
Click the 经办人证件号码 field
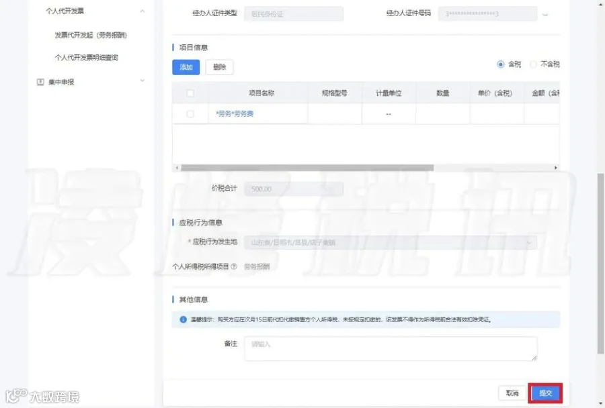487,14
